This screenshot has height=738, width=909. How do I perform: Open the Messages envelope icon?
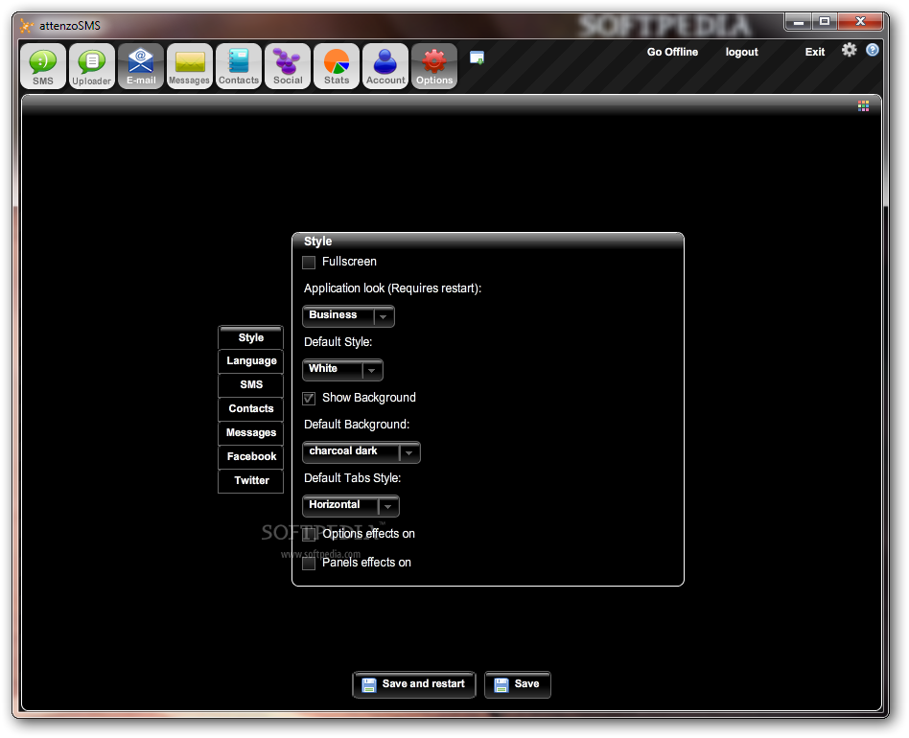(190, 66)
